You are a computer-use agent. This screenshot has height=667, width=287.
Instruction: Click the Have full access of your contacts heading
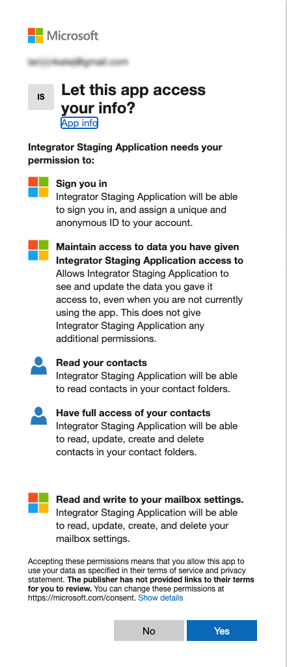[x=133, y=413]
